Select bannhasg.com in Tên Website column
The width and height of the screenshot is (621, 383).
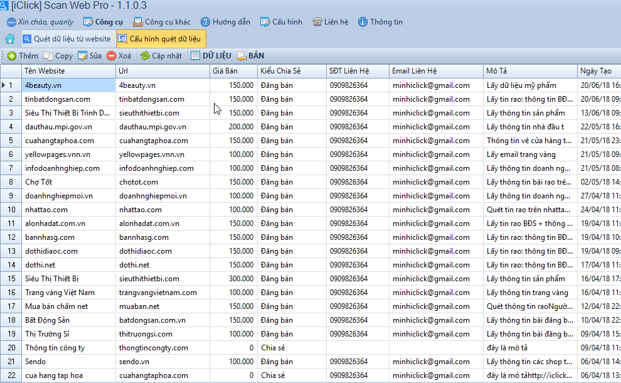tap(68, 237)
